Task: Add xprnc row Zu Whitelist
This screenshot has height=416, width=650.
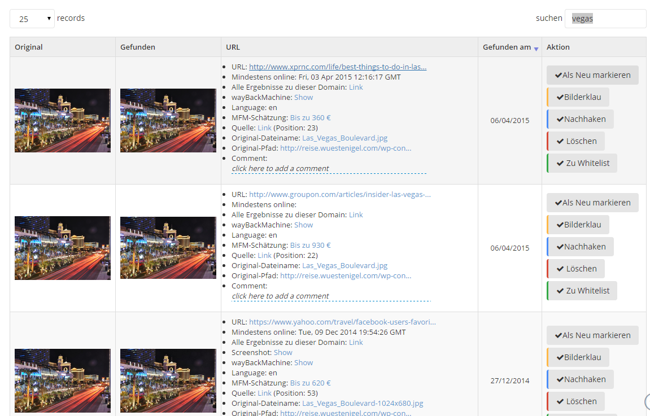Action: [582, 163]
